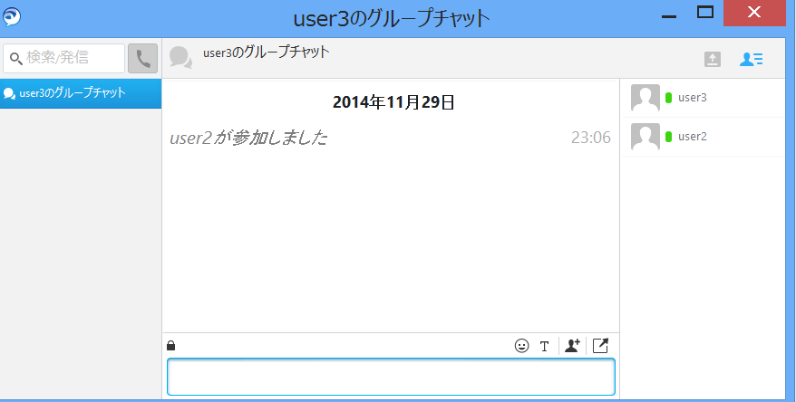Screen dimensions: 796x402
Task: Maximize the chat window
Action: [705, 13]
